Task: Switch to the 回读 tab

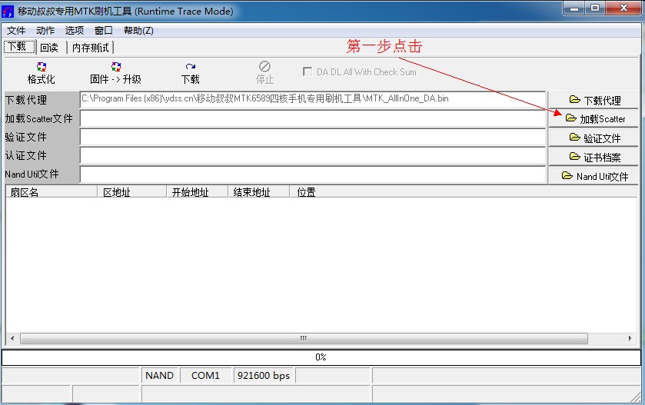Action: (x=52, y=48)
